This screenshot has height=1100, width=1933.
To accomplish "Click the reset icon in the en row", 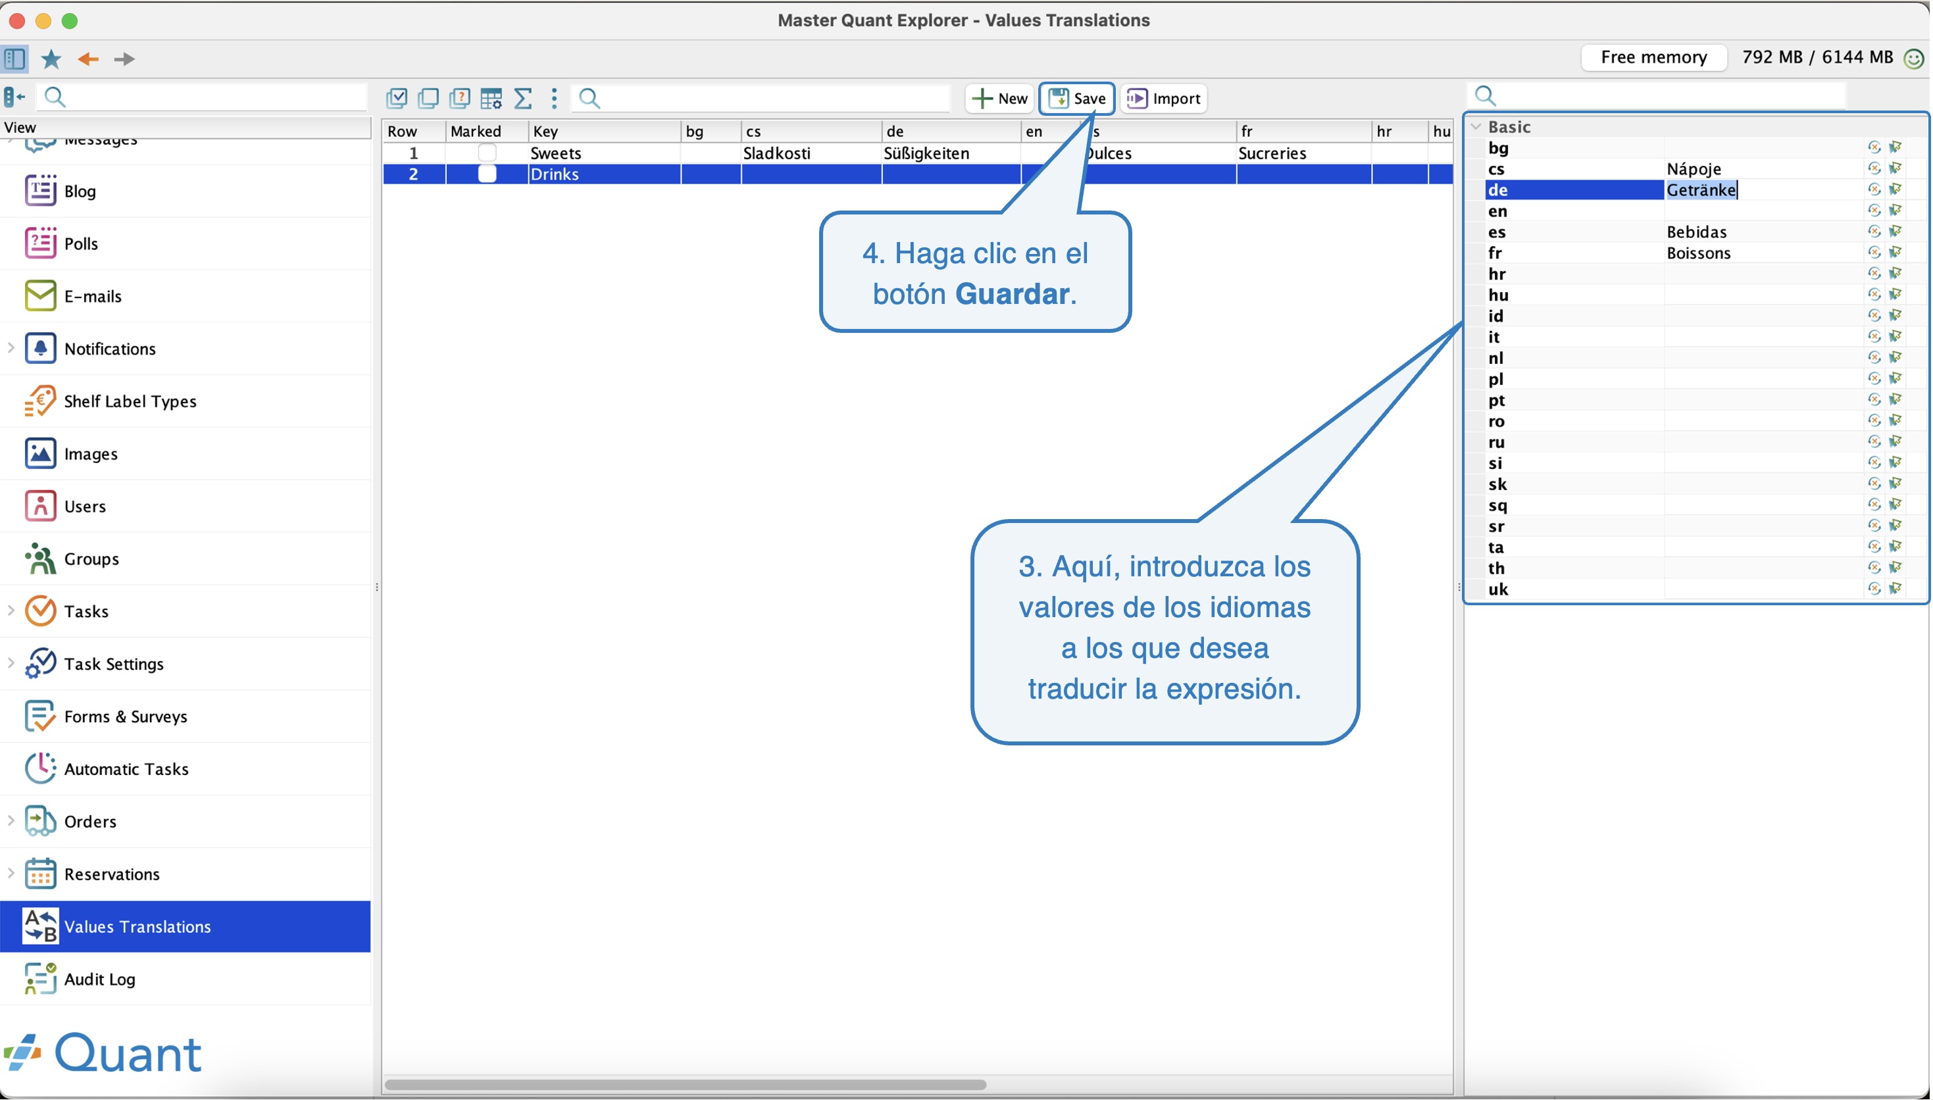I will coord(1875,211).
